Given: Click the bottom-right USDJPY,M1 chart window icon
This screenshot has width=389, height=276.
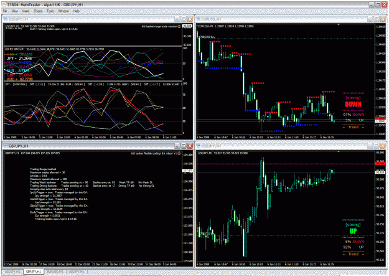Looking at the screenshot, I should pyautogui.click(x=199, y=146).
